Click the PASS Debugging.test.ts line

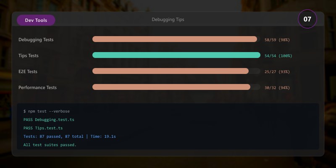49,120
